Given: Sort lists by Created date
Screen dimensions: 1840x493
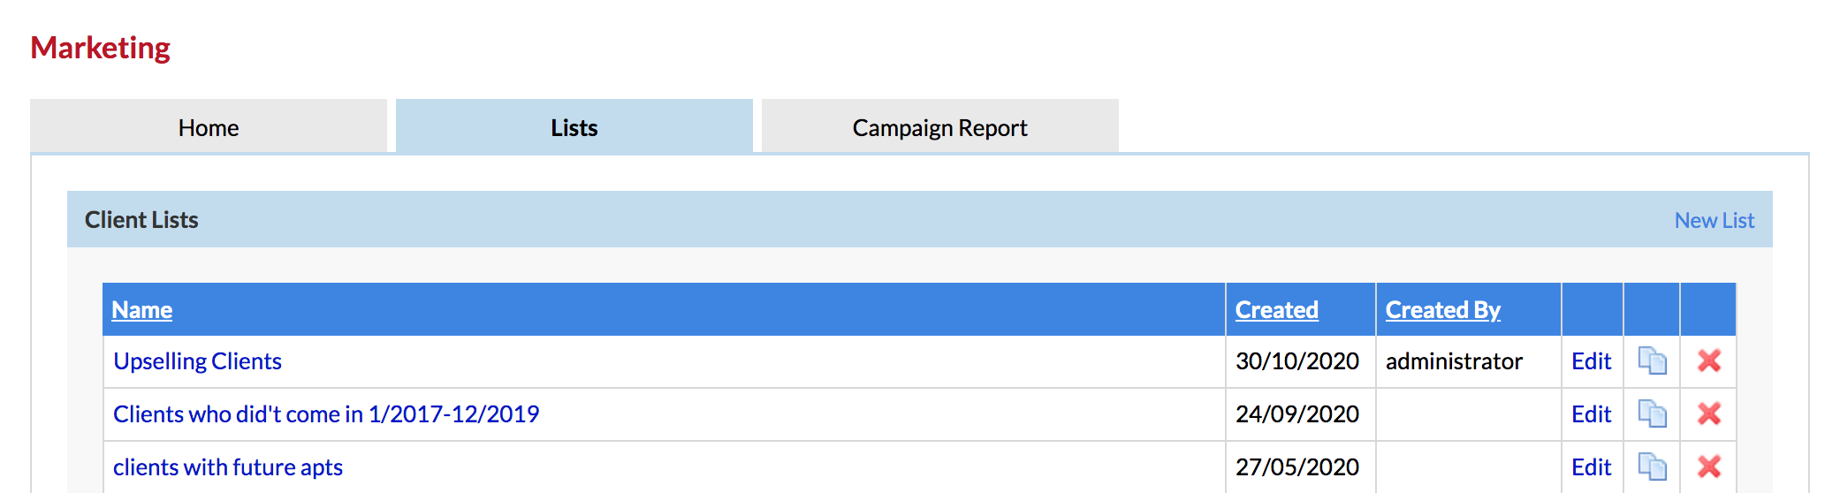Looking at the screenshot, I should (1277, 309).
